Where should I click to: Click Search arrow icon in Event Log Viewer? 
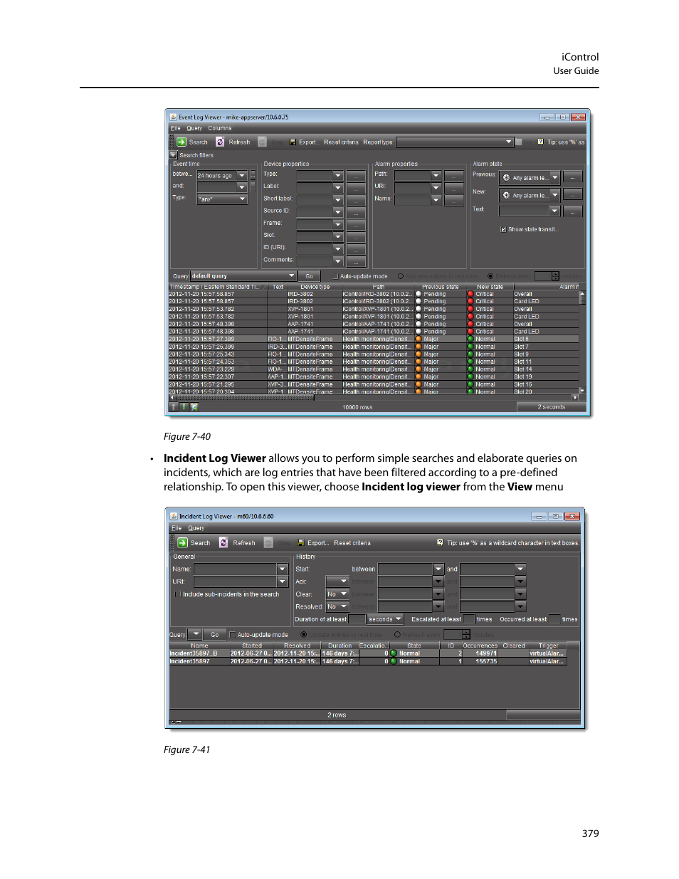pos(181,142)
